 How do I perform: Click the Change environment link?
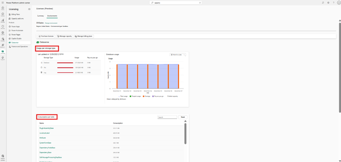51,23
